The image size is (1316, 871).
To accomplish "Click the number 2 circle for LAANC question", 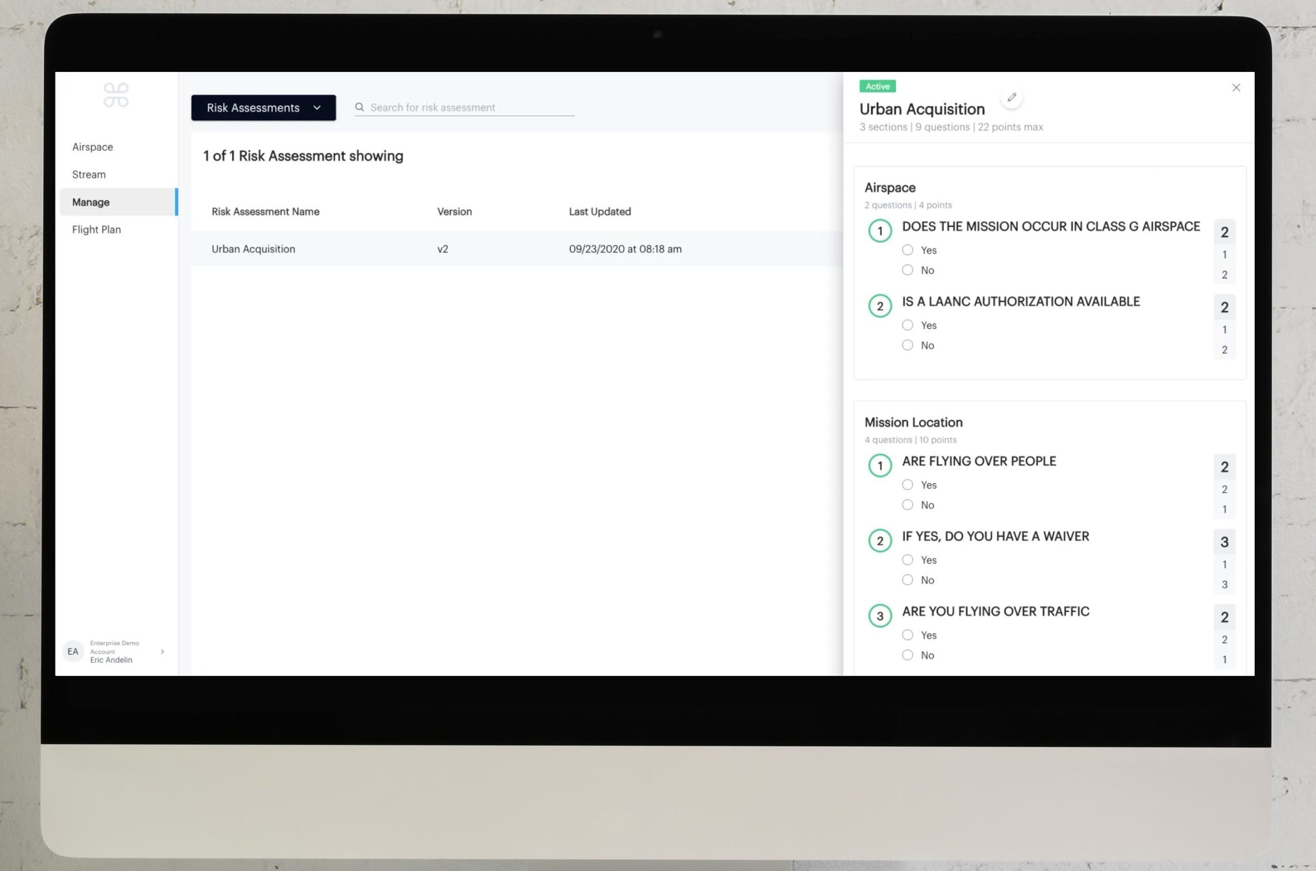I will [880, 306].
